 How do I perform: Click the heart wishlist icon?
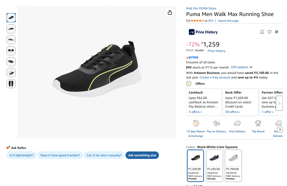pyautogui.click(x=269, y=32)
